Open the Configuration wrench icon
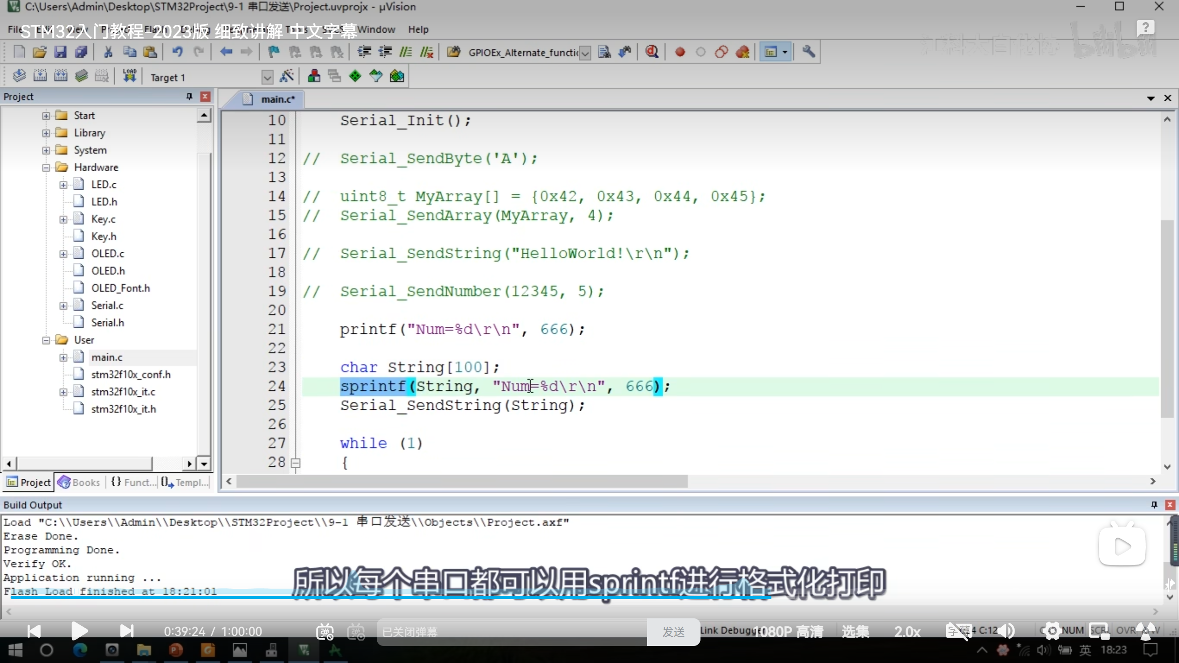1179x663 pixels. coord(808,52)
